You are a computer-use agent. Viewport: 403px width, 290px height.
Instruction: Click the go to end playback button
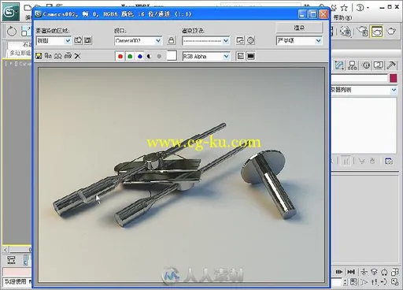tap(351, 272)
